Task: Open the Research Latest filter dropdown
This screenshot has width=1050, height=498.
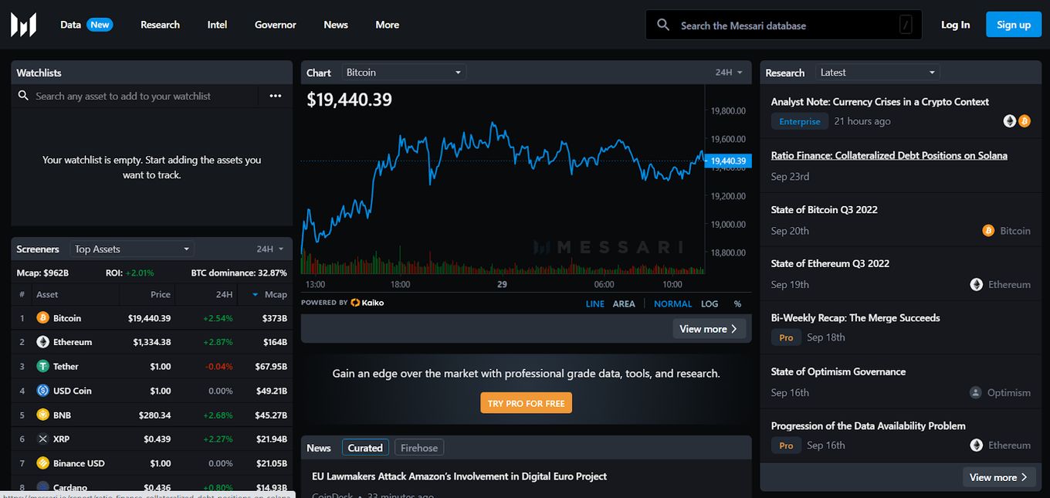Action: click(x=878, y=73)
